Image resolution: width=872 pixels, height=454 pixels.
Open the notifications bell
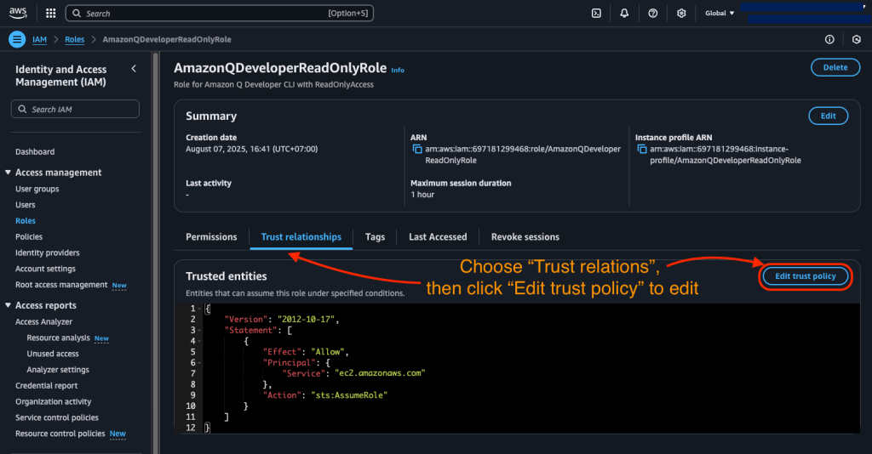point(624,14)
